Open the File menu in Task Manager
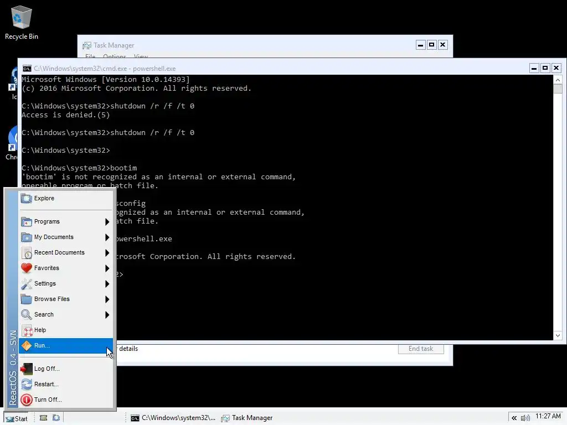Image resolution: width=567 pixels, height=425 pixels. pyautogui.click(x=90, y=56)
